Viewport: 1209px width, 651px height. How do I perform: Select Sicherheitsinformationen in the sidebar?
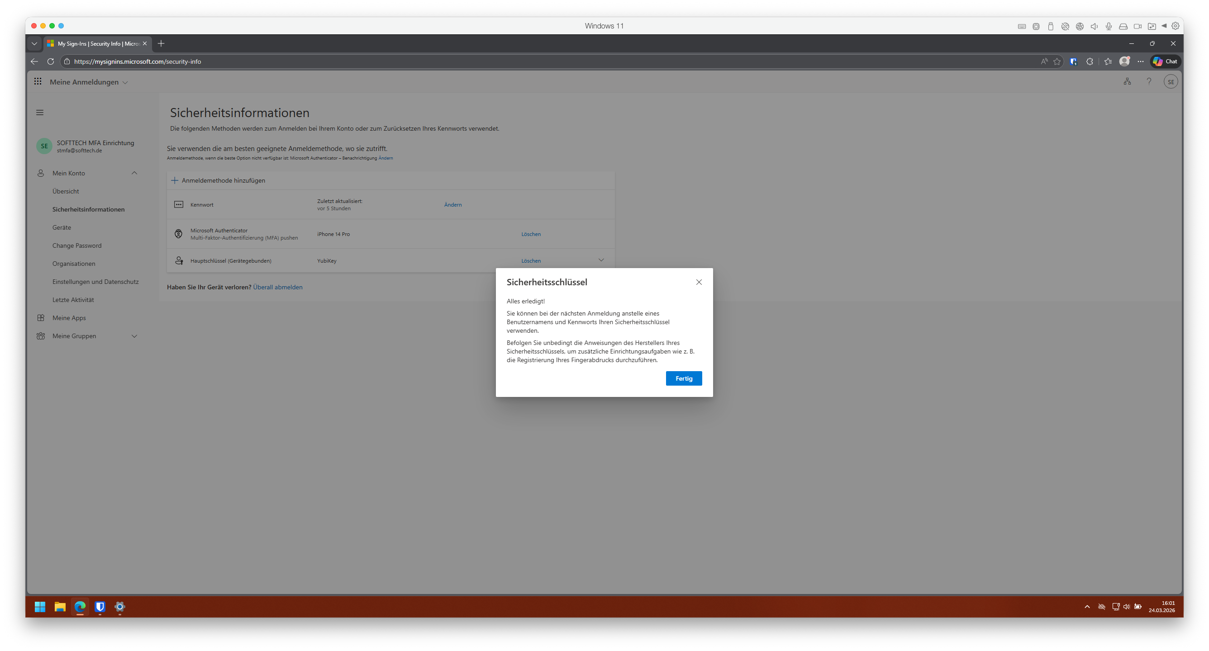(89, 209)
